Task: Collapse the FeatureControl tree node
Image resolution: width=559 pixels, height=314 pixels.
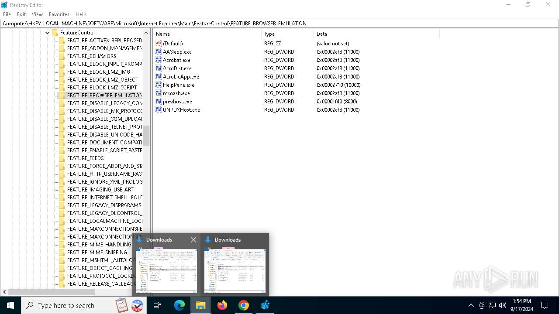Action: pos(47,33)
